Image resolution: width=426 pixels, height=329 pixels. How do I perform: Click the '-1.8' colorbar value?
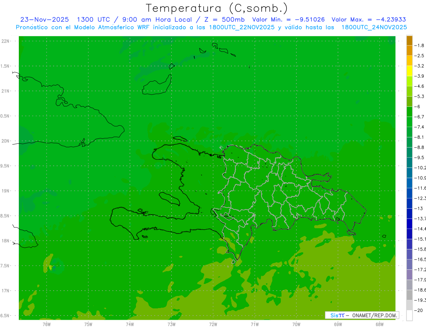[420, 45]
